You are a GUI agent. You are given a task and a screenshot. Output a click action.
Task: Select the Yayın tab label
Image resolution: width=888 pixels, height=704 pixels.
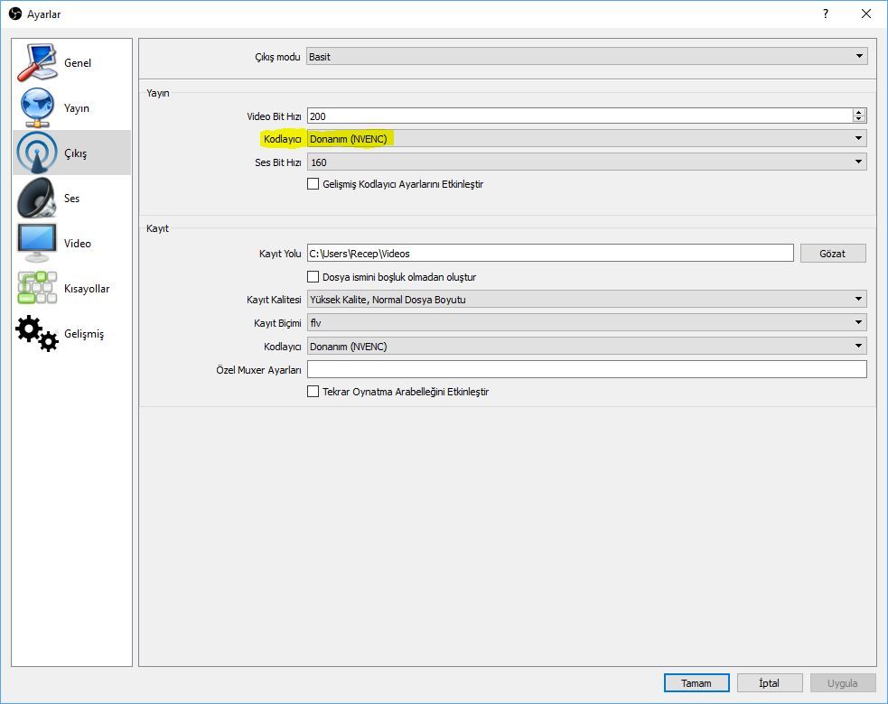(x=77, y=108)
